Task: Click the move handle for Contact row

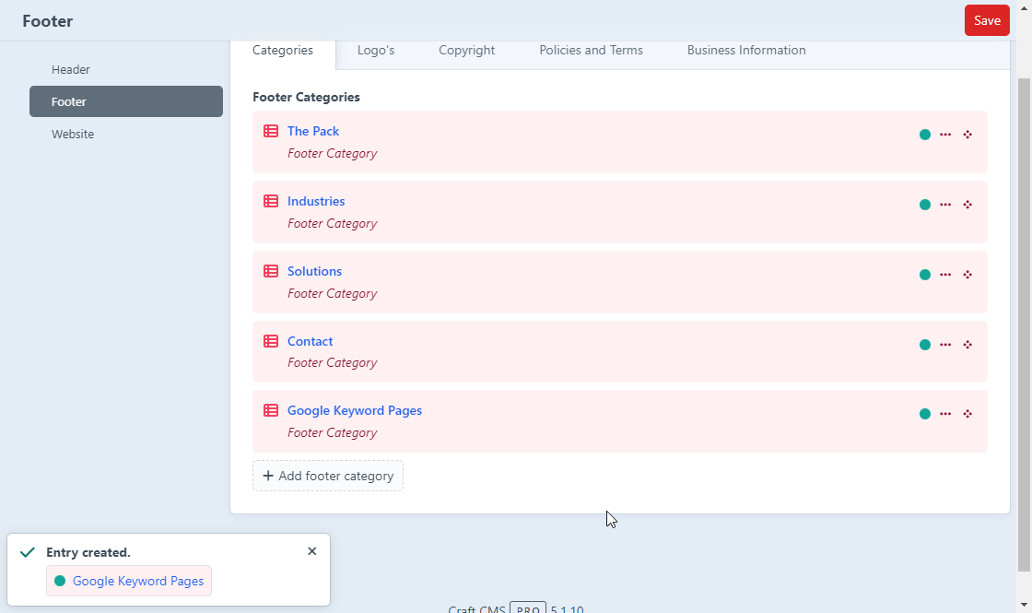Action: (967, 345)
